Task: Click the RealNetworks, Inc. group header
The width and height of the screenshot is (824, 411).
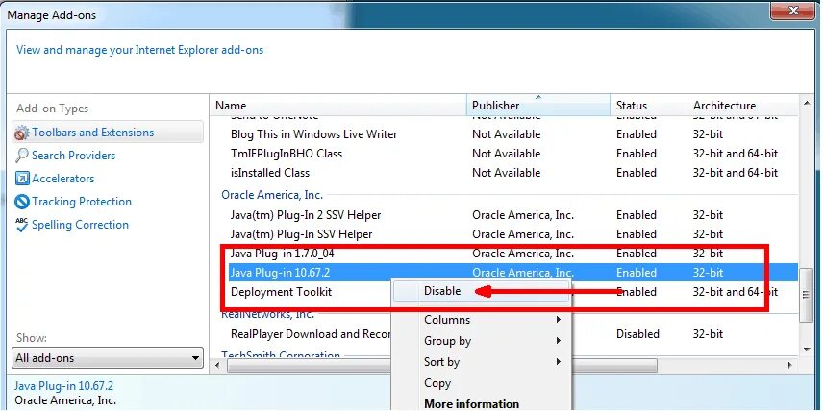Action: (267, 314)
